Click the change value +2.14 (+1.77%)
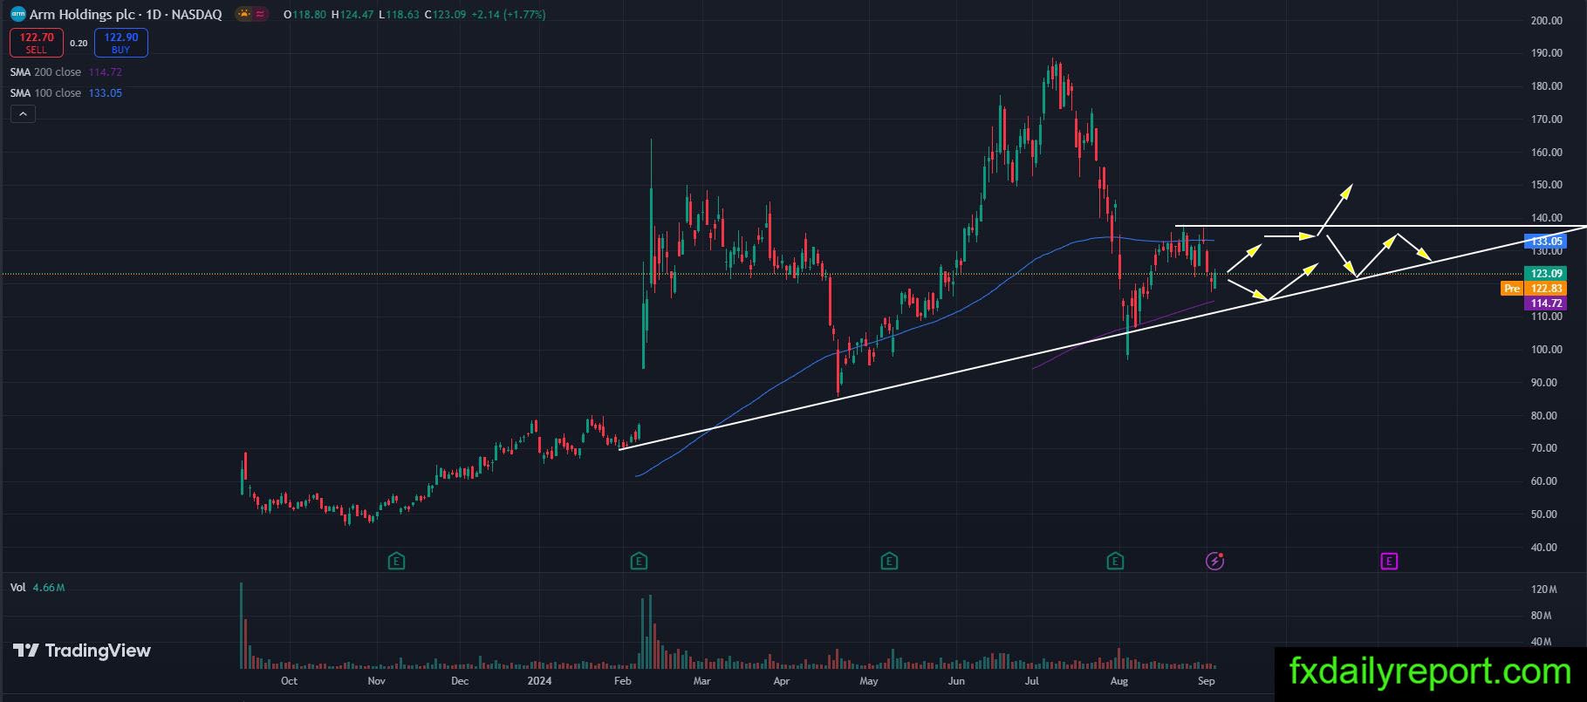 click(x=509, y=15)
